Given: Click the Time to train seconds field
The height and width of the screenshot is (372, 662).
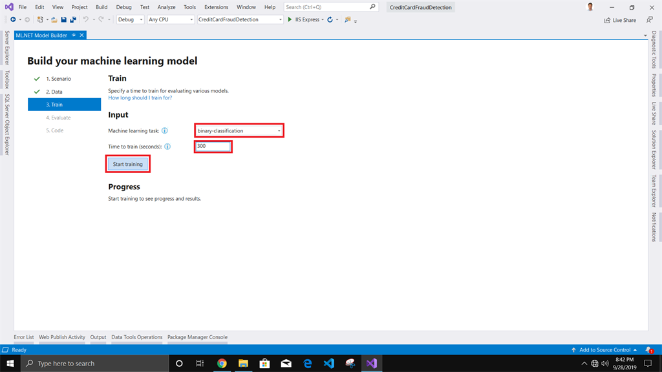Looking at the screenshot, I should (213, 146).
